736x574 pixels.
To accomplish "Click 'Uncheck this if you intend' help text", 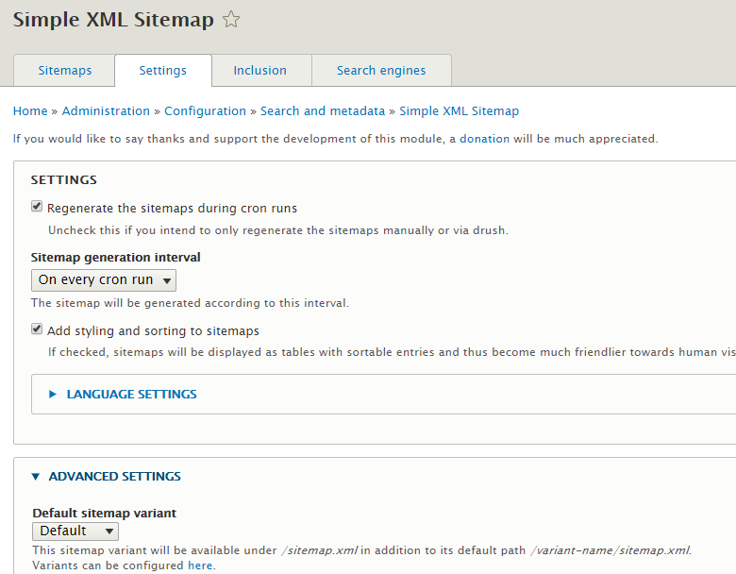I will click(x=278, y=230).
